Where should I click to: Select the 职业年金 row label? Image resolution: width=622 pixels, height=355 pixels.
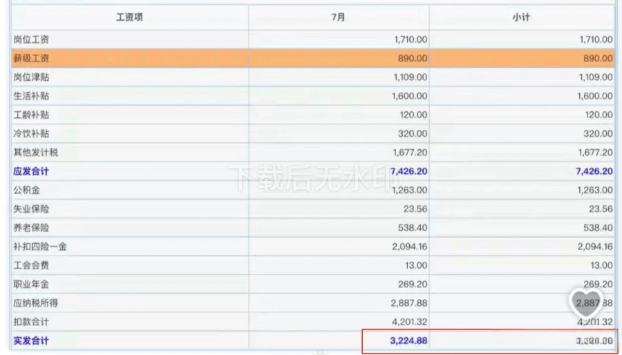click(31, 285)
